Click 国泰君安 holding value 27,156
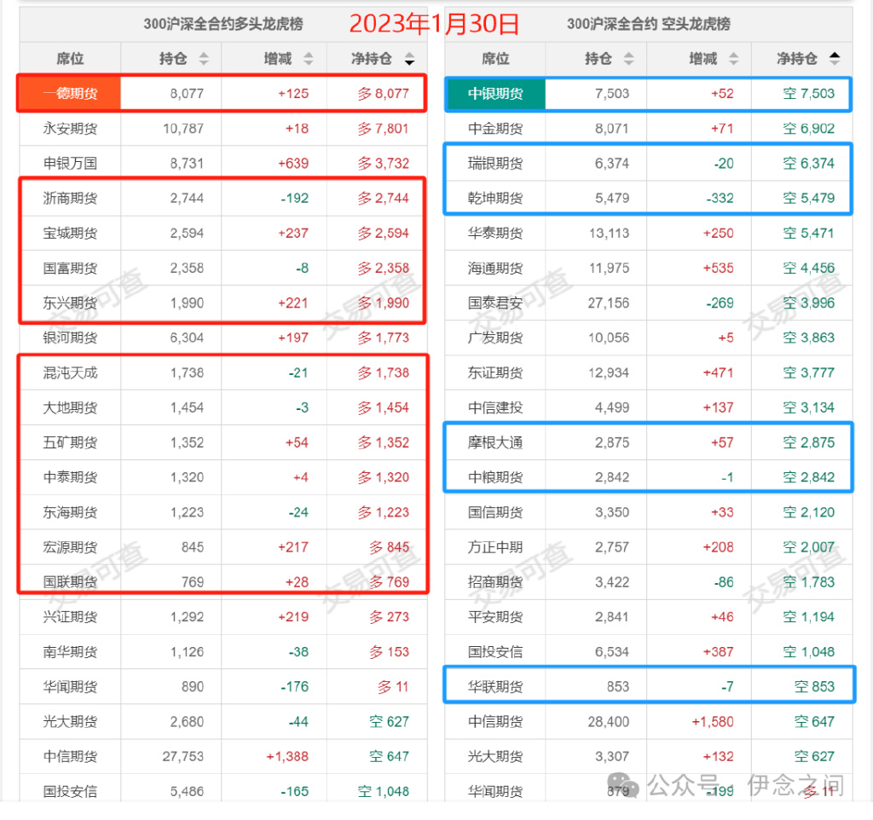Image resolution: width=873 pixels, height=820 pixels. pyautogui.click(x=609, y=303)
